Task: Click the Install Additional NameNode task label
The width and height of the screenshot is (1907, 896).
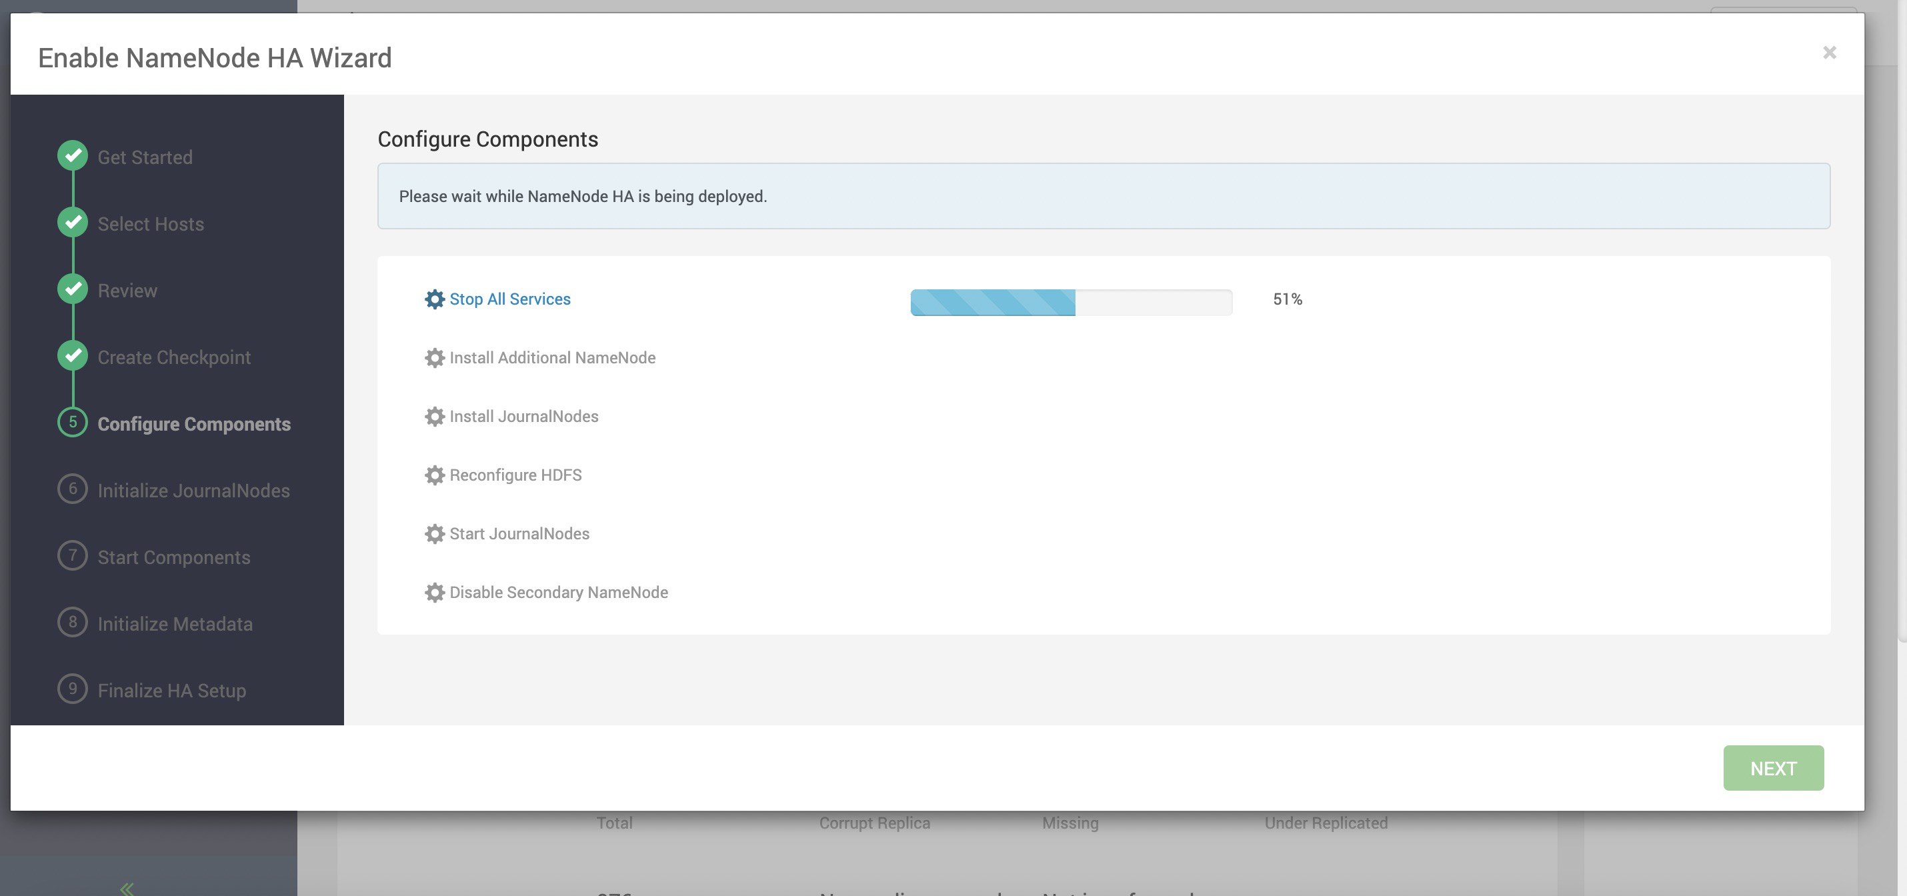Action: [552, 357]
